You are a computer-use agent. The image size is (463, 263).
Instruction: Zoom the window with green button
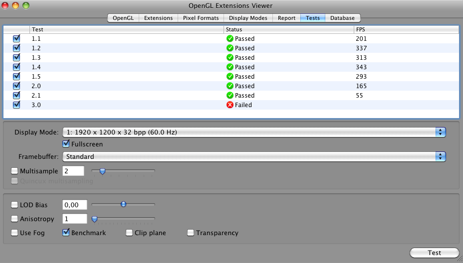point(26,5)
